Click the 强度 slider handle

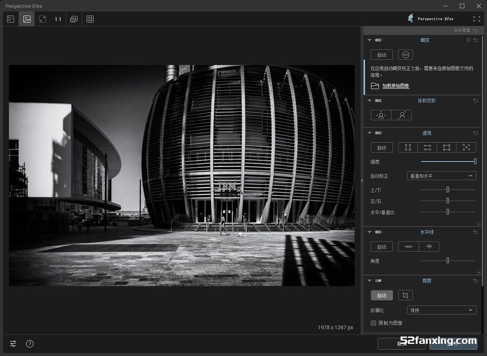pyautogui.click(x=475, y=161)
